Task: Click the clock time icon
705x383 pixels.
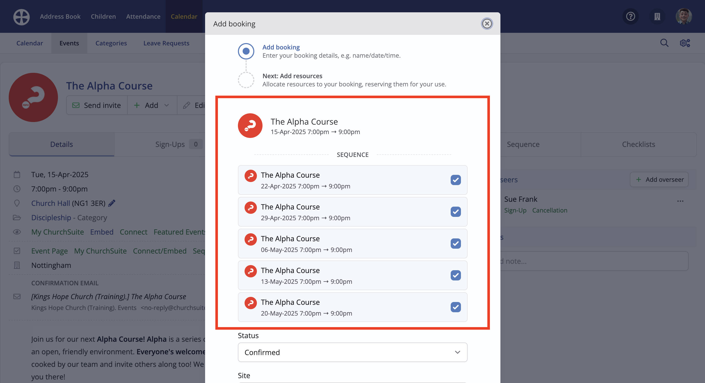Action: tap(17, 189)
